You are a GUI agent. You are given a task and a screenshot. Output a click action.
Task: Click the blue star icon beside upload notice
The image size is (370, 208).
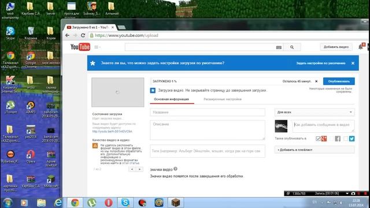coord(153,90)
